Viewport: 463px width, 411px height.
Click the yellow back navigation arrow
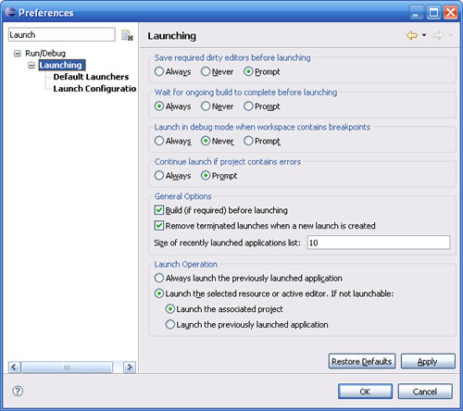click(412, 35)
